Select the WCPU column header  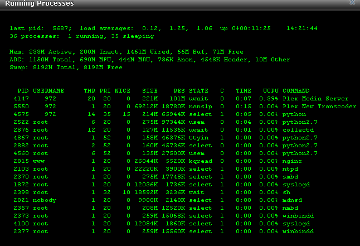270,90
